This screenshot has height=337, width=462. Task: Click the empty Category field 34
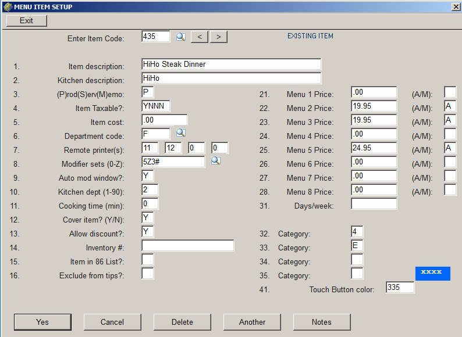point(357,259)
